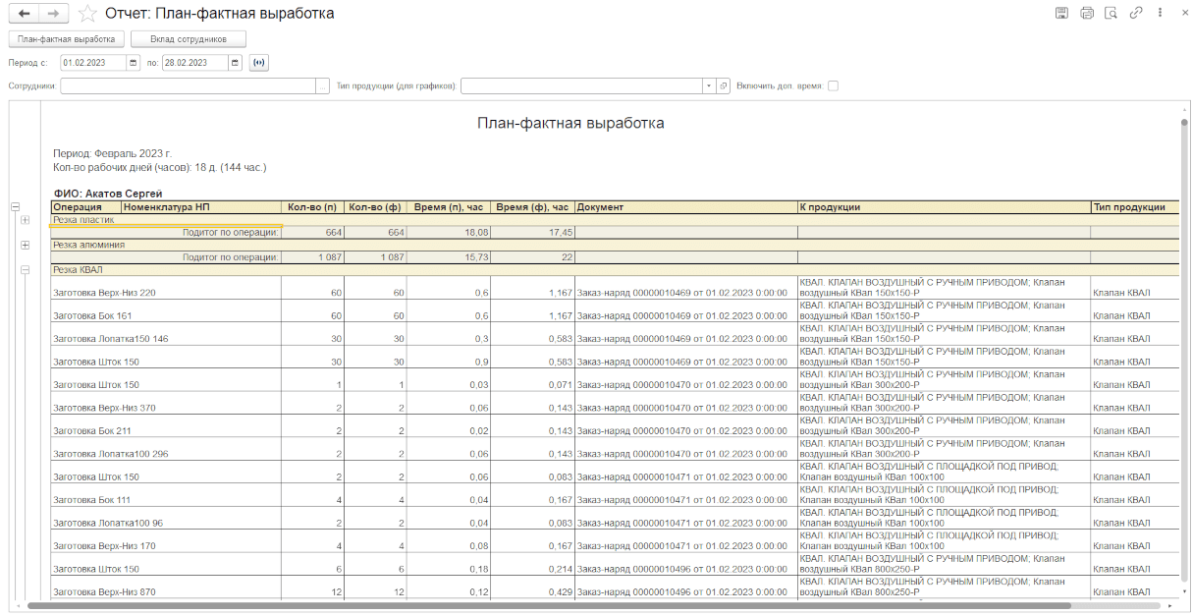This screenshot has width=1193, height=615.
Task: Enable the 'Включить доп. время' checkbox
Action: point(833,86)
